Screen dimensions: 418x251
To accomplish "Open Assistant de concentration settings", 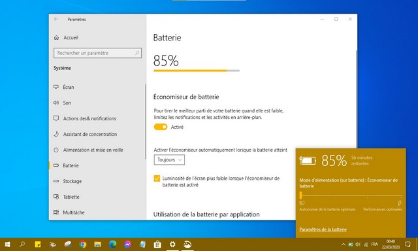I will 86,134.
